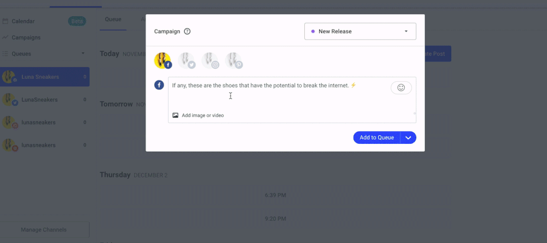This screenshot has height=243, width=547.
Task: Click the purple New Release color dot
Action: coord(313,32)
